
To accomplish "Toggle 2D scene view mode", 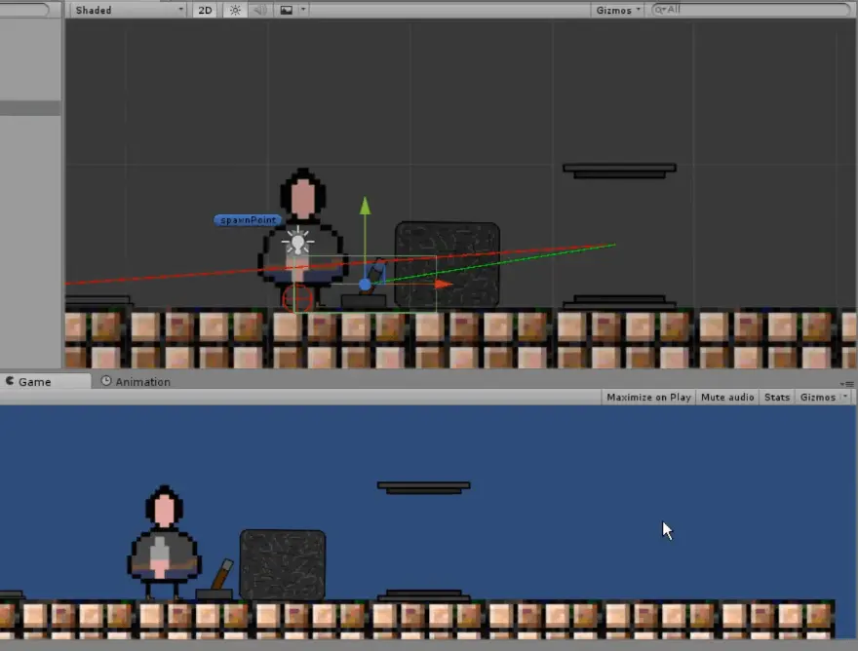I will point(205,10).
